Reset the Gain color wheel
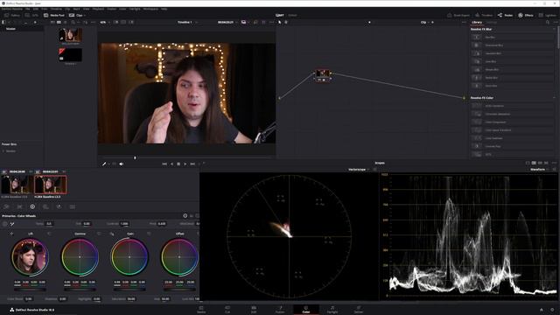The height and width of the screenshot is (315, 560). [x=149, y=234]
